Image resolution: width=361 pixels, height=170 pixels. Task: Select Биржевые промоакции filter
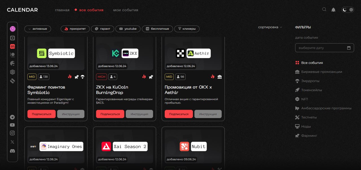(318, 72)
